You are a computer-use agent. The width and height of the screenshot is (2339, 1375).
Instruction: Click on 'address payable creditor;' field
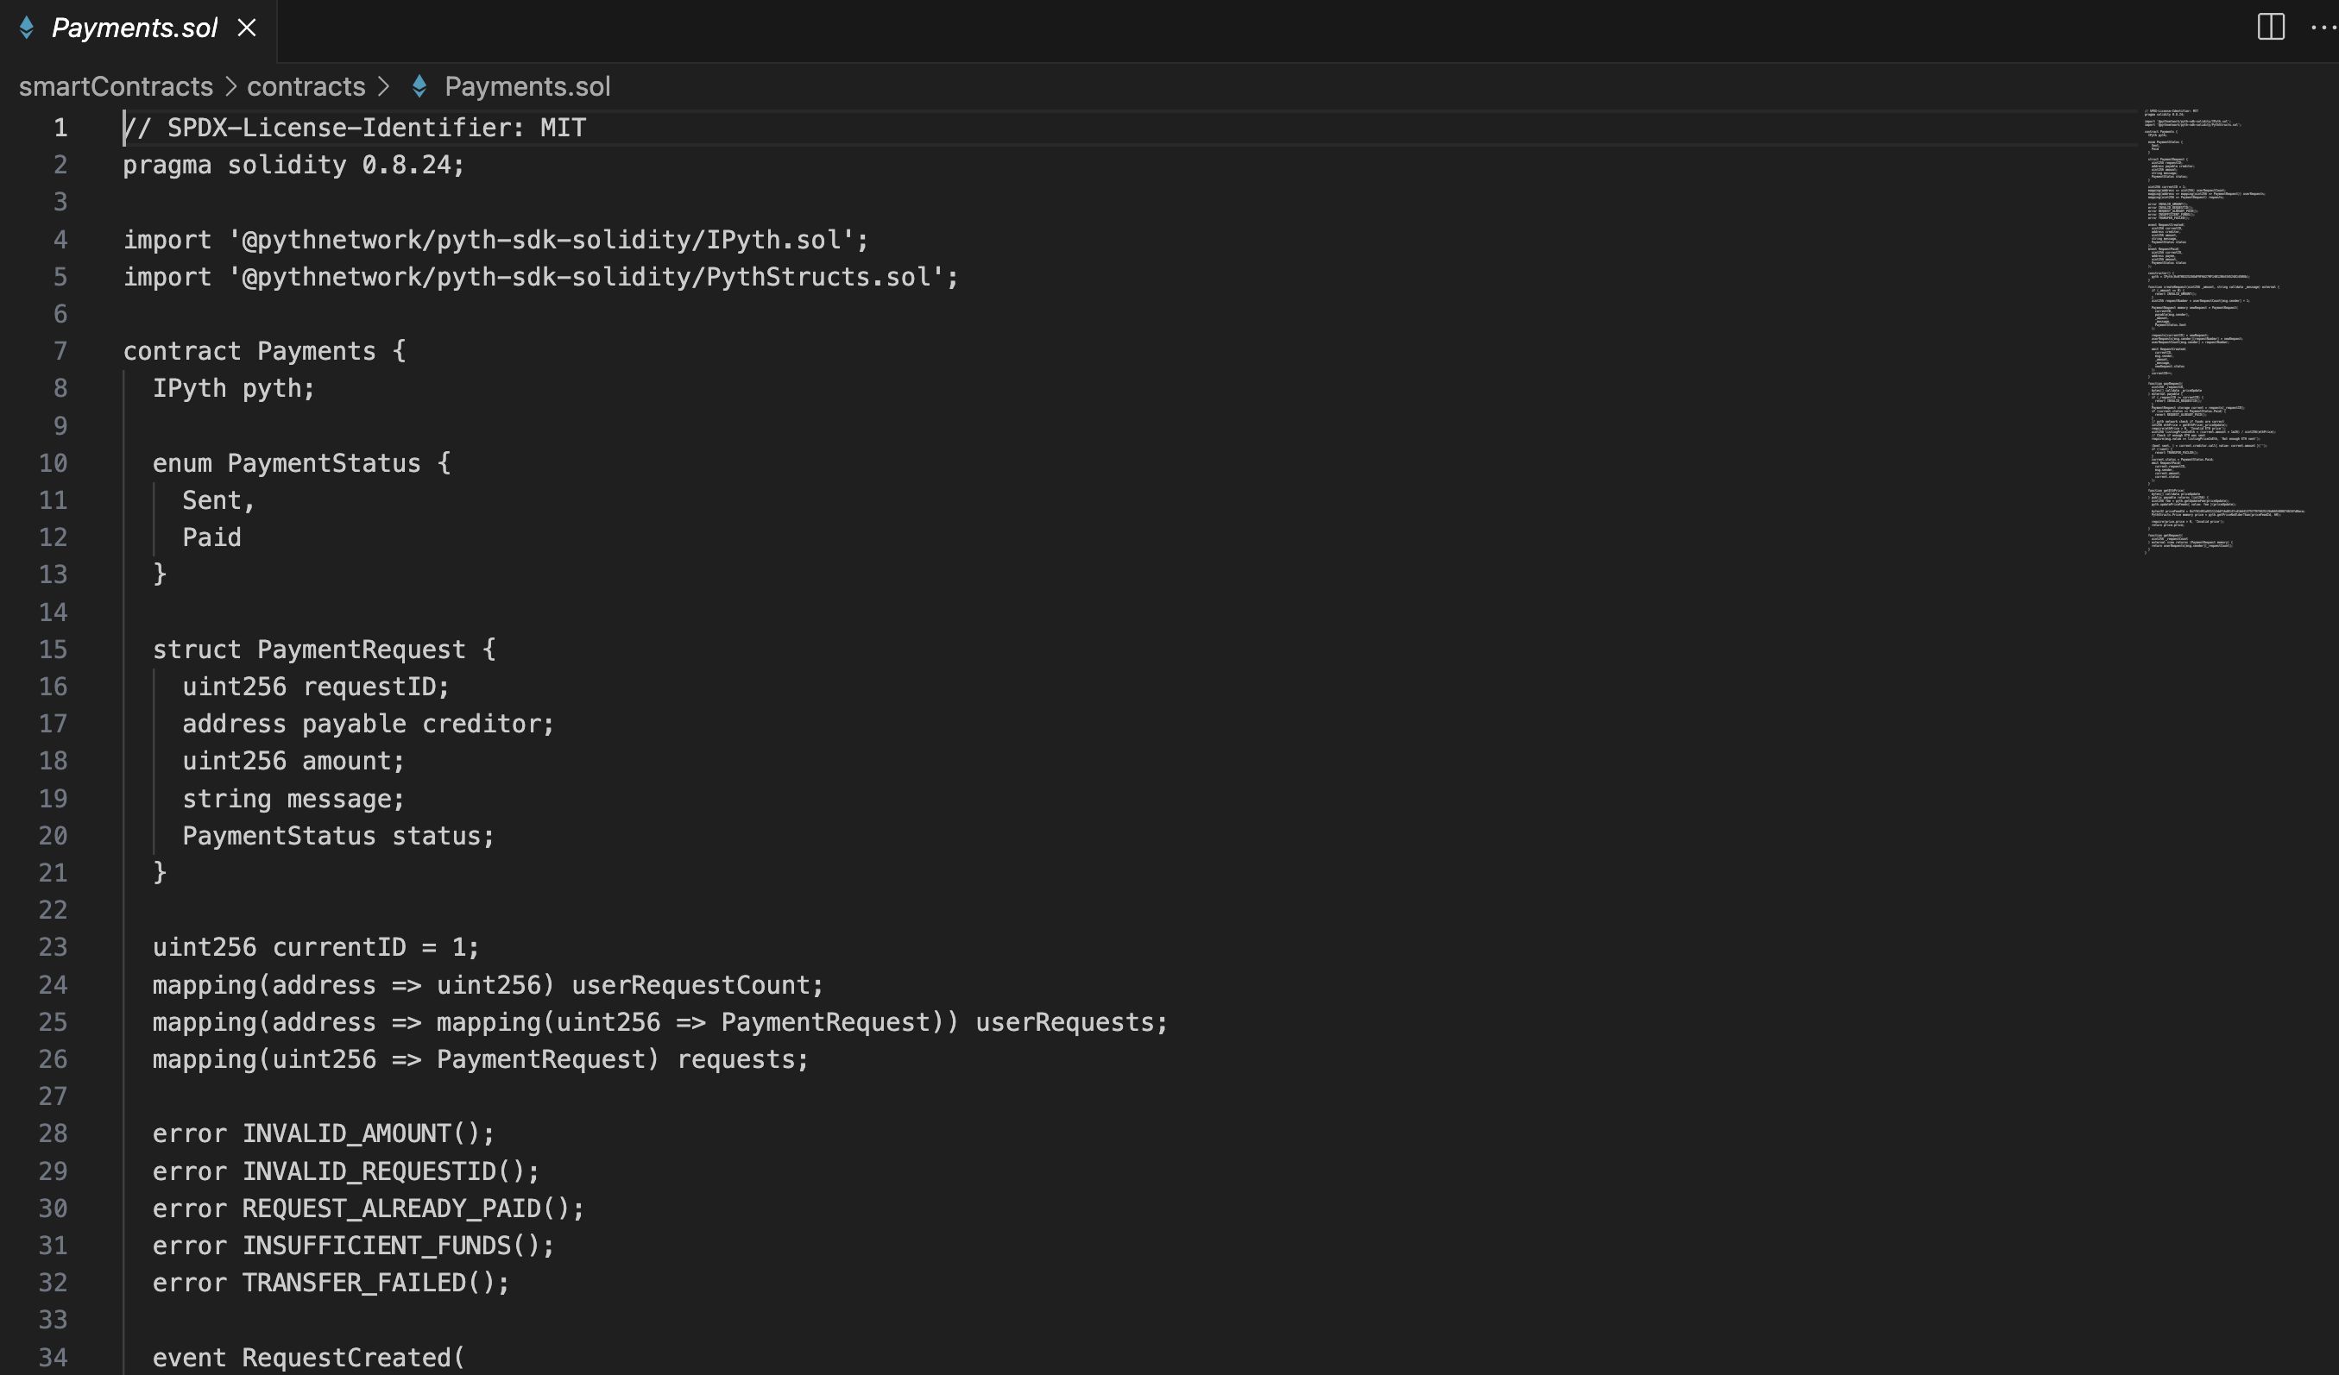[368, 724]
